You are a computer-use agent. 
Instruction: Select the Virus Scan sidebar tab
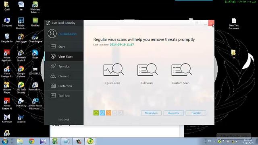(x=64, y=56)
